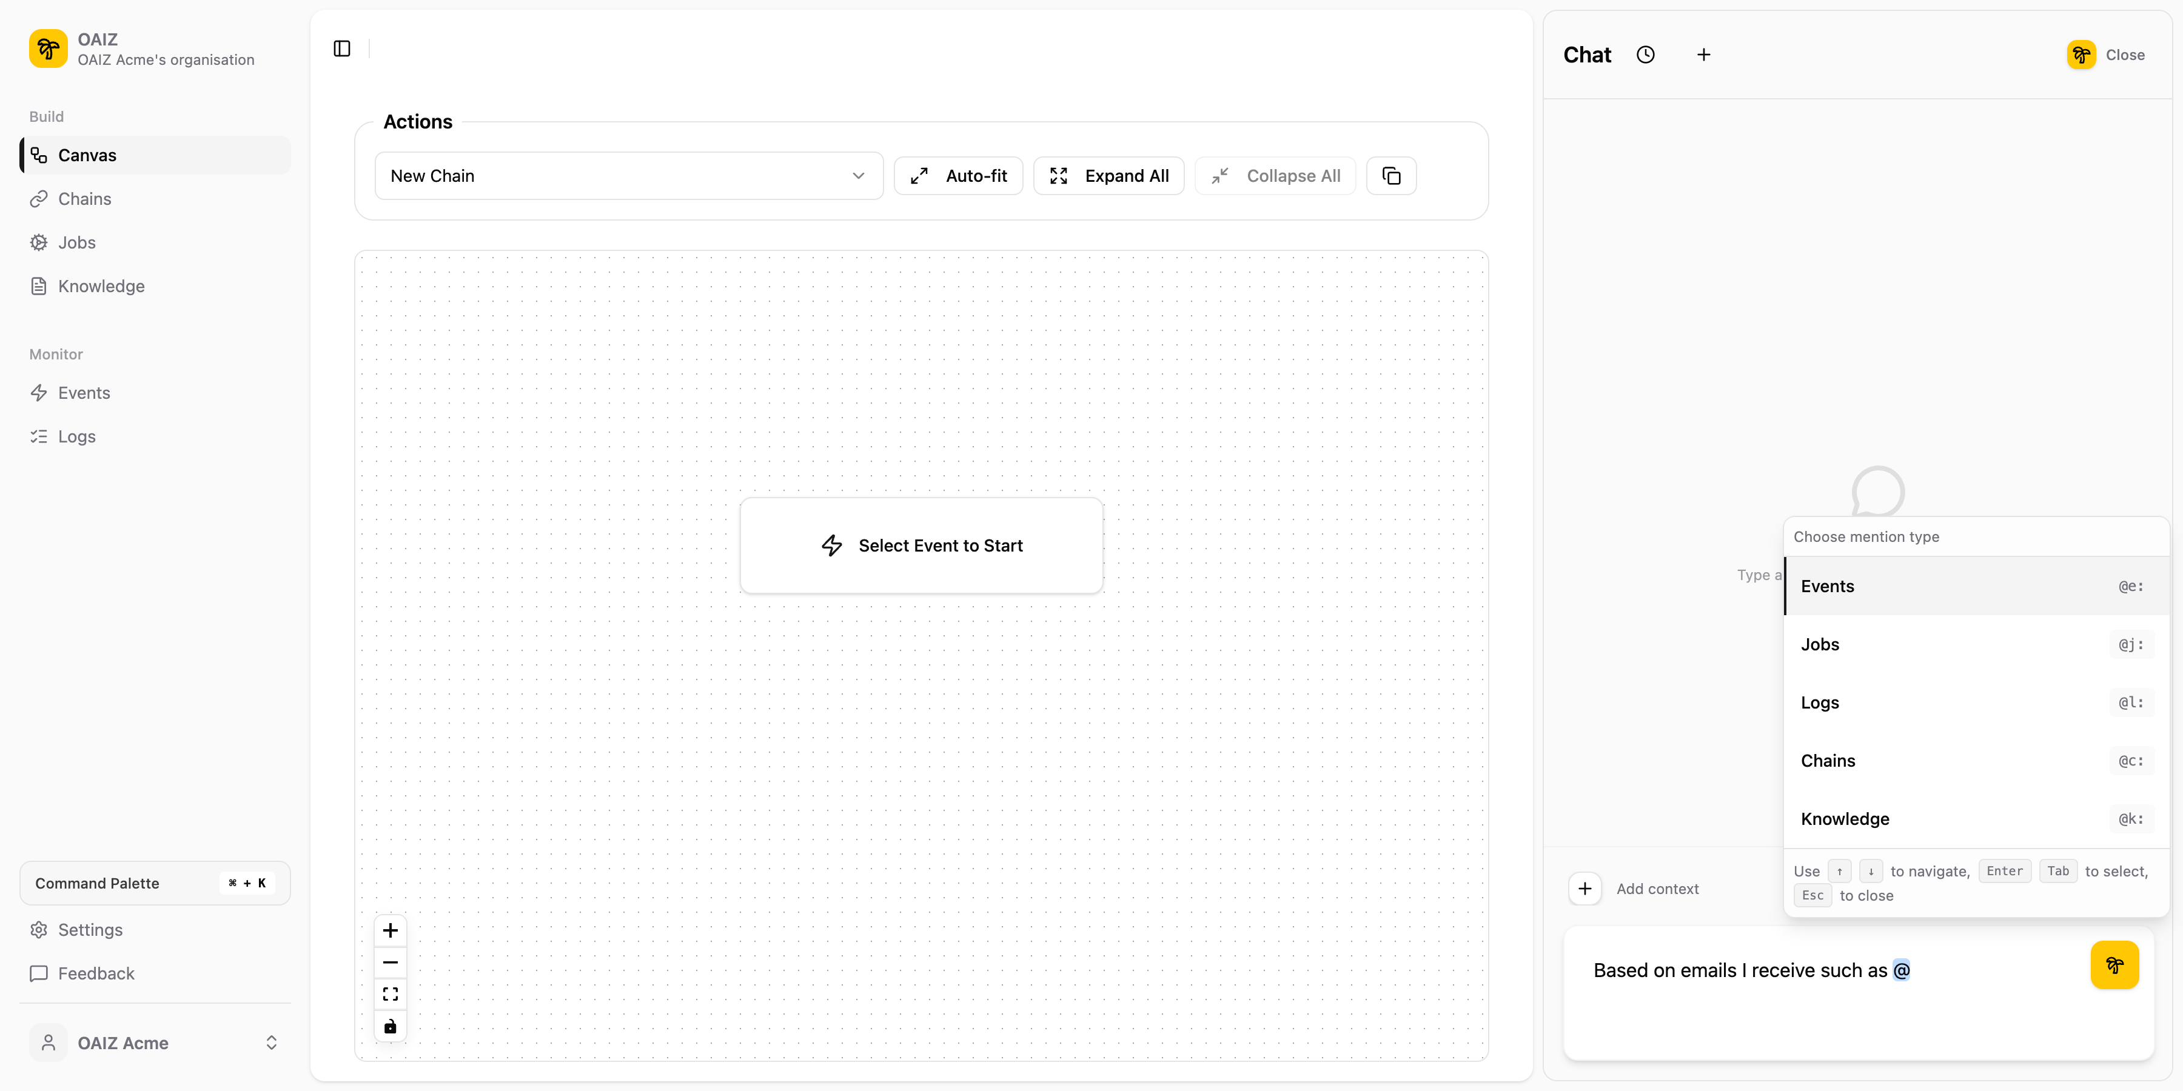This screenshot has width=2183, height=1091.
Task: Open chat history via the clock icon
Action: click(1646, 54)
